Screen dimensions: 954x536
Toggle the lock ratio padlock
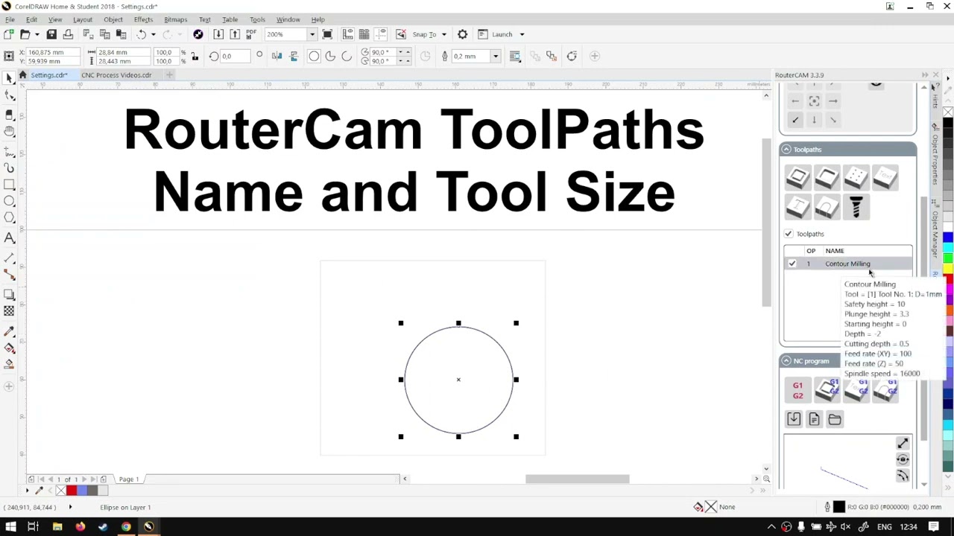pos(195,57)
